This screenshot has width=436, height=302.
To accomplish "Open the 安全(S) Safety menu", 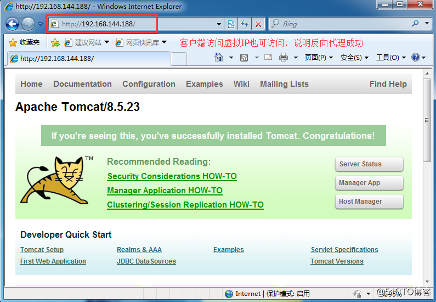I will (x=354, y=58).
